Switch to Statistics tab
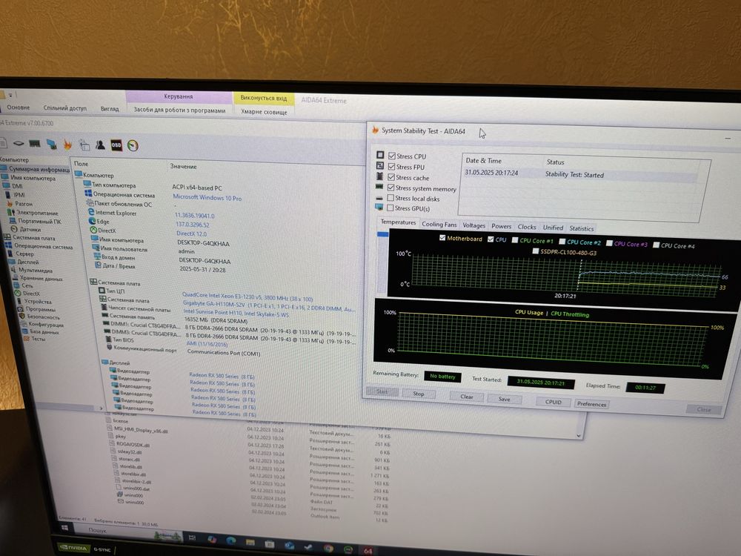The width and height of the screenshot is (741, 556). [x=581, y=228]
